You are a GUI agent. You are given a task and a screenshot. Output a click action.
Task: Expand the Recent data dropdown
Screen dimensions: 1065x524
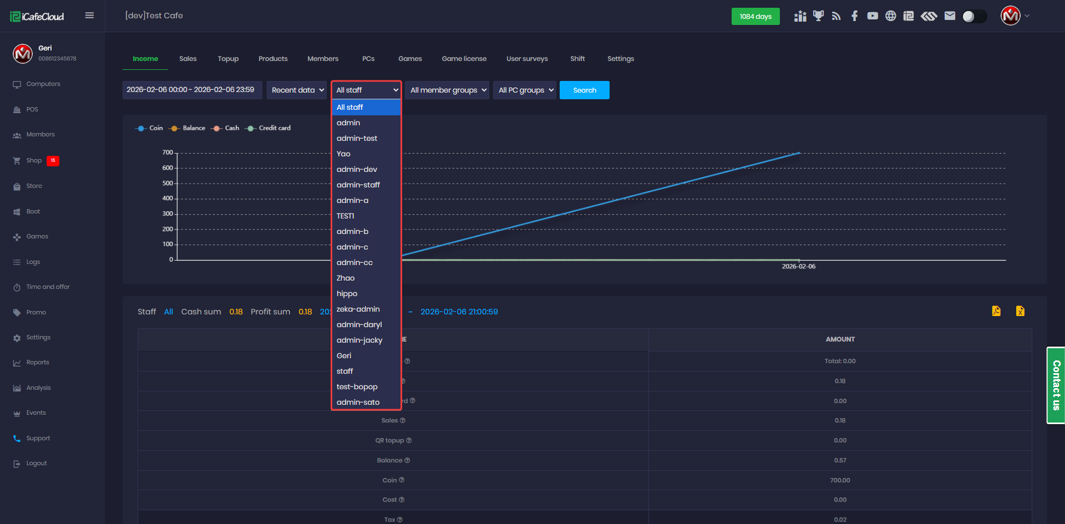[x=297, y=90]
